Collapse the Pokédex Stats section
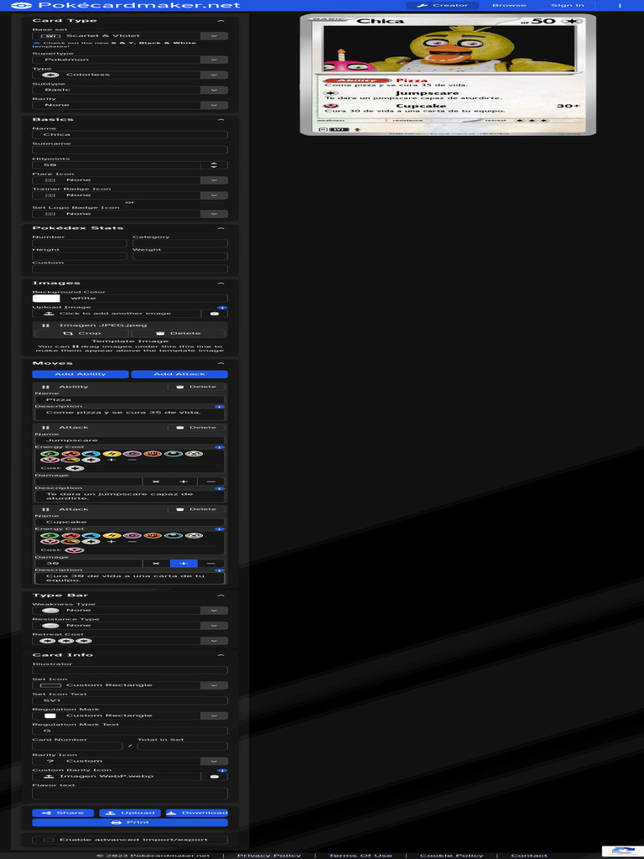644x859 pixels. click(221, 228)
